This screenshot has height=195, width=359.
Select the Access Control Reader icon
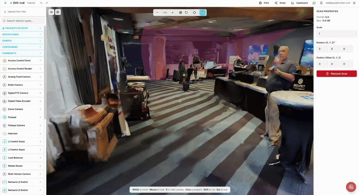coord(4,69)
